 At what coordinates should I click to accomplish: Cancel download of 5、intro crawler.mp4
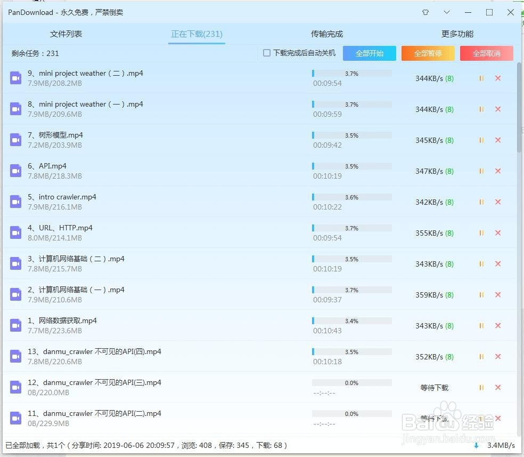click(498, 202)
